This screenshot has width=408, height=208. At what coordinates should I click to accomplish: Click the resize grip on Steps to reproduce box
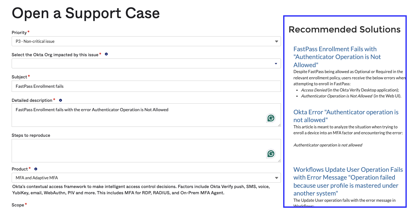click(279, 160)
